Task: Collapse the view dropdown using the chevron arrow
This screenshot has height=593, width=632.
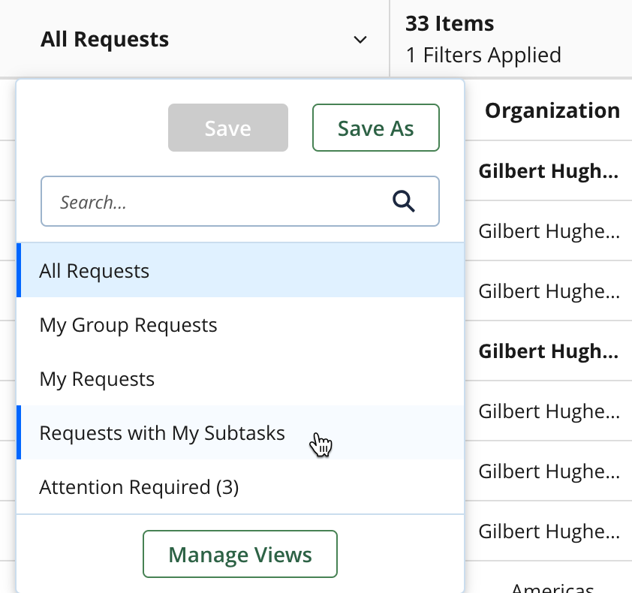Action: point(360,40)
